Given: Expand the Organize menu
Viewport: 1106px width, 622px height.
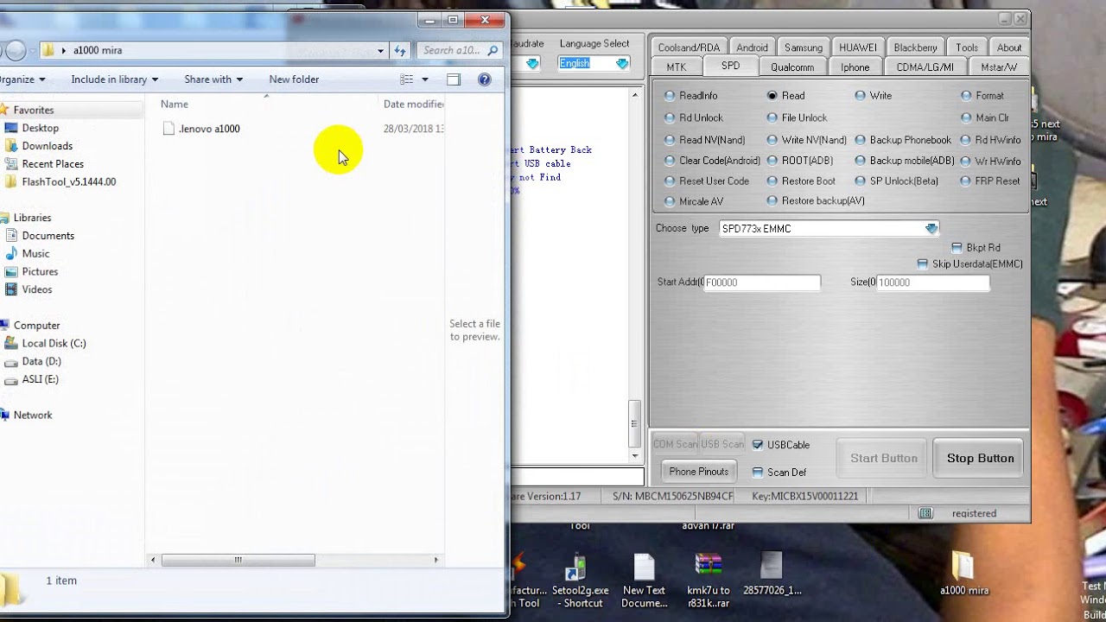Looking at the screenshot, I should click(x=22, y=79).
